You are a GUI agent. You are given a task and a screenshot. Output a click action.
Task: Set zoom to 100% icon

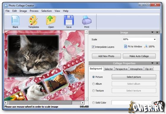point(146,46)
